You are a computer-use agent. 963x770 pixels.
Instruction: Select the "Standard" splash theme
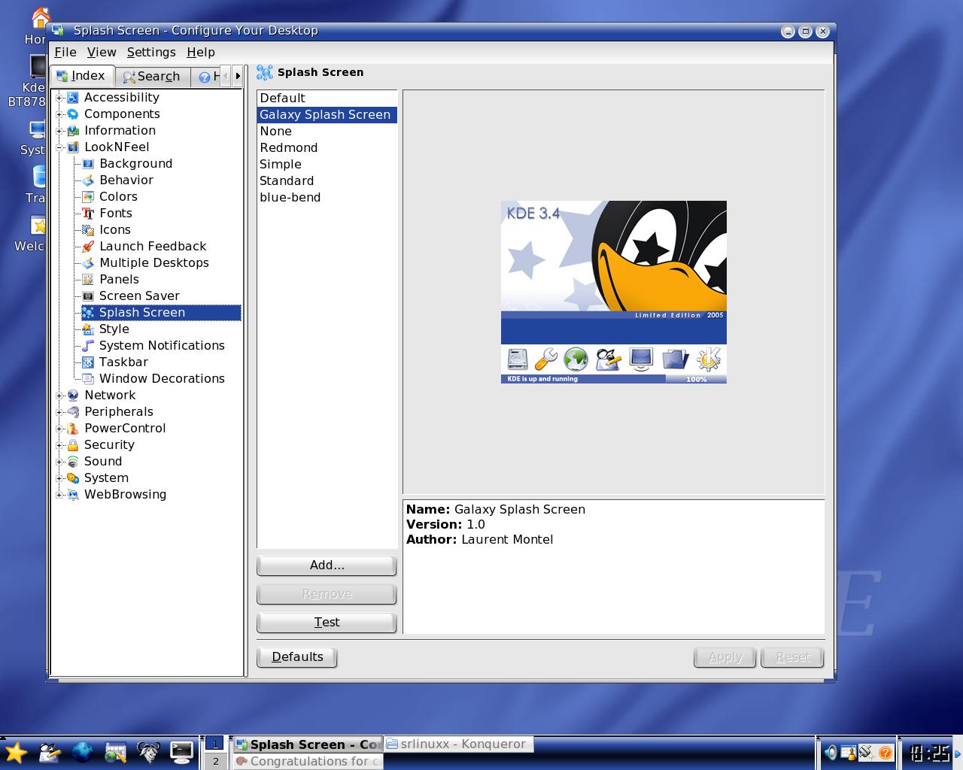point(327,180)
